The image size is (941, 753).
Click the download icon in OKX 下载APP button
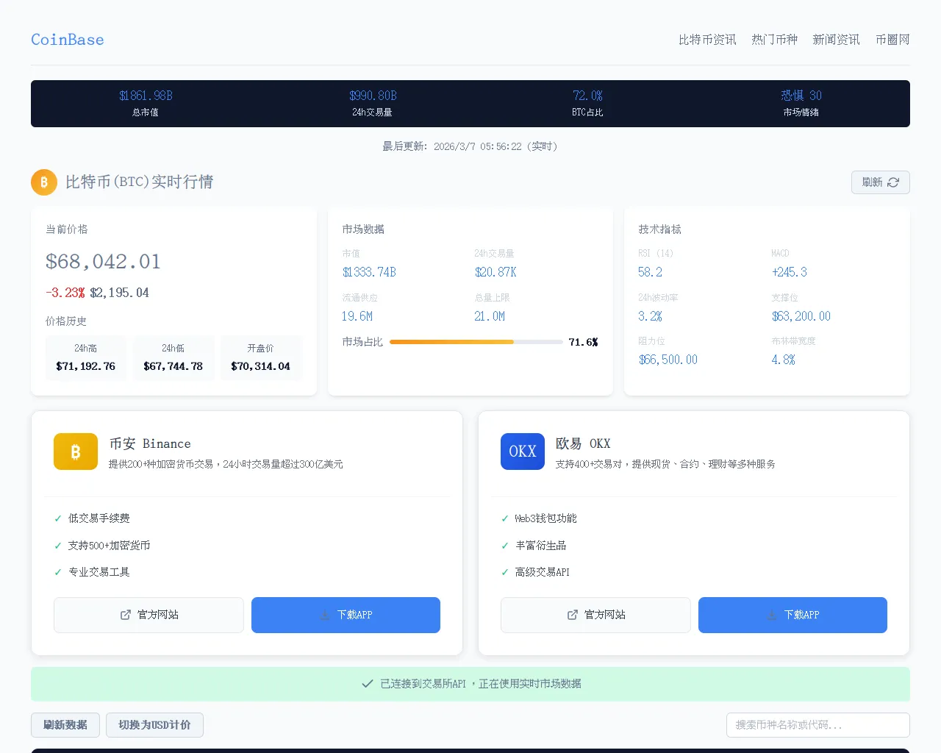772,615
